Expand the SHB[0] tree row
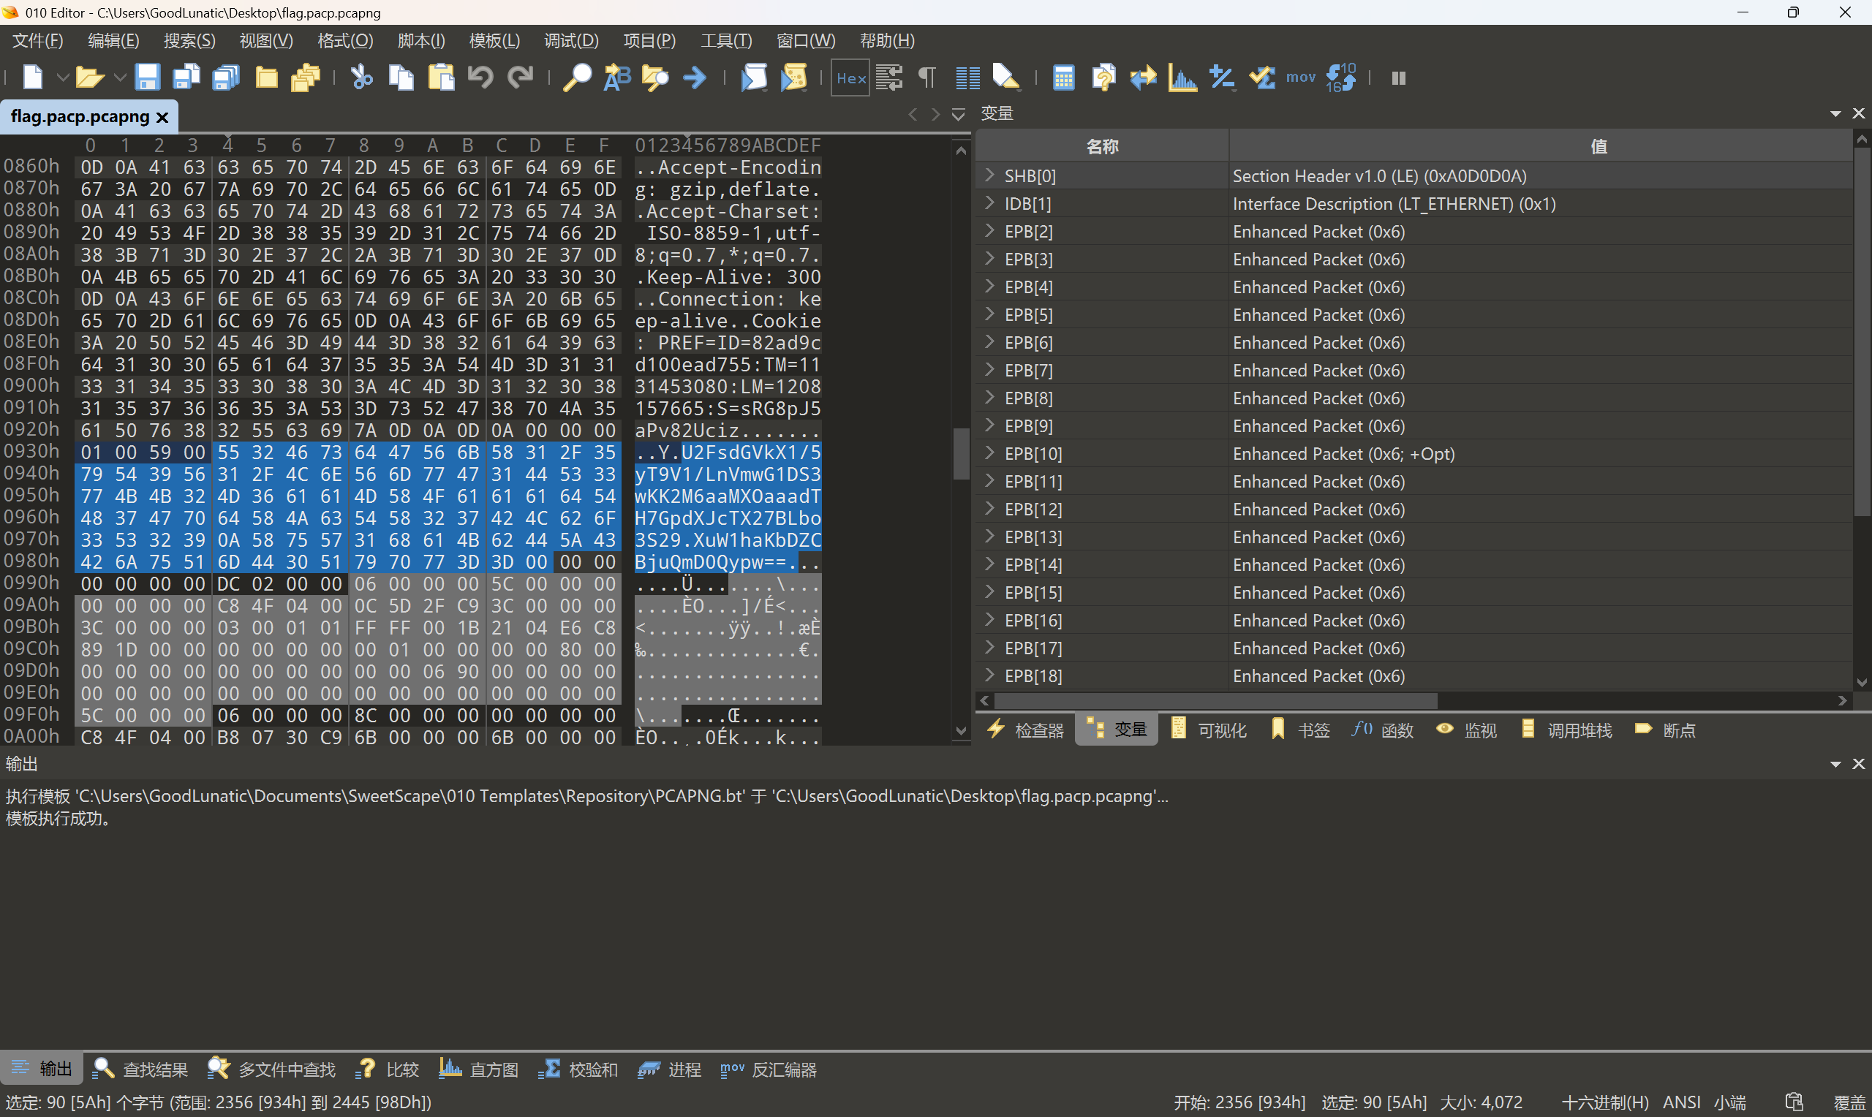1872x1117 pixels. 989,175
